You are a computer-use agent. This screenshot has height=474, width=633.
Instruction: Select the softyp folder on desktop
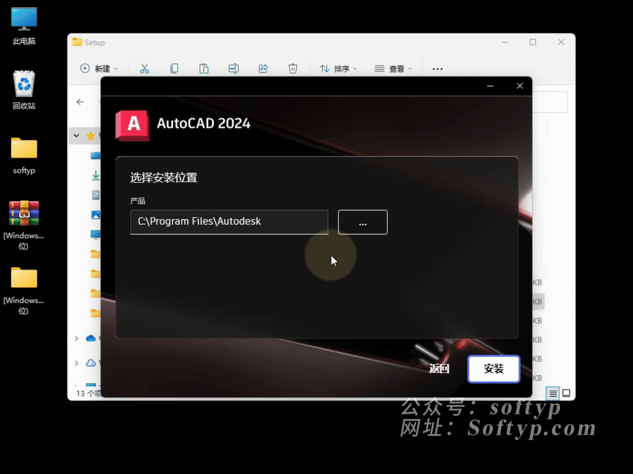pos(24,154)
